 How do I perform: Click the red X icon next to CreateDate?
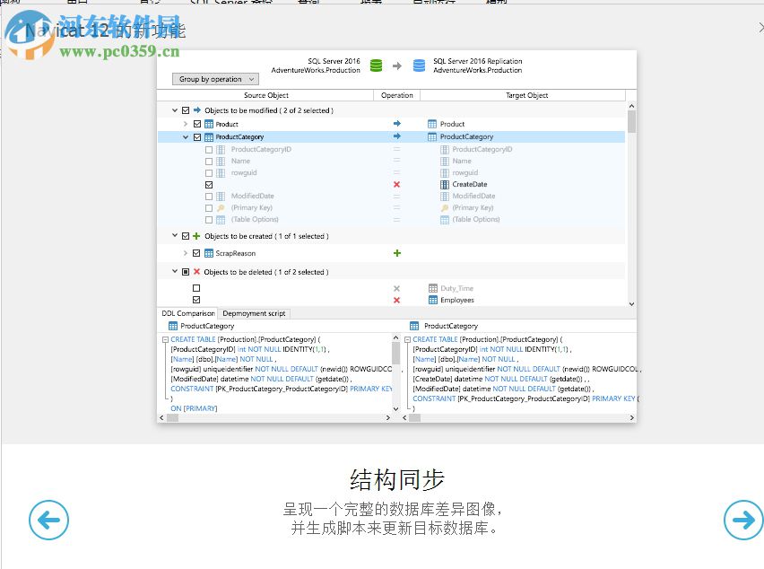(396, 185)
